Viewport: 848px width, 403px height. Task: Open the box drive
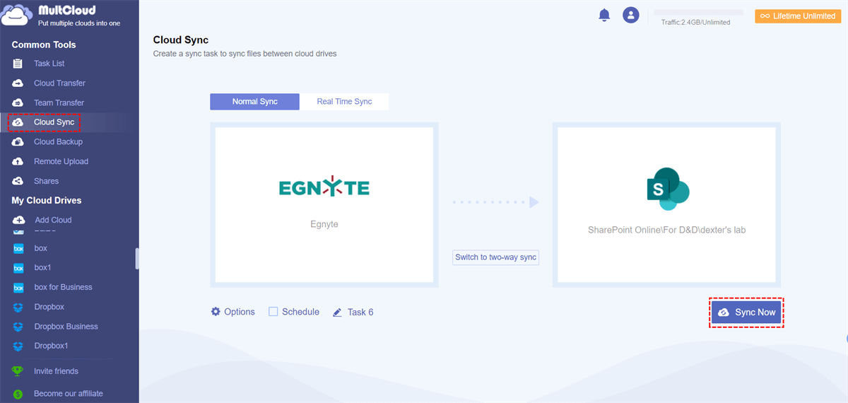coord(41,249)
